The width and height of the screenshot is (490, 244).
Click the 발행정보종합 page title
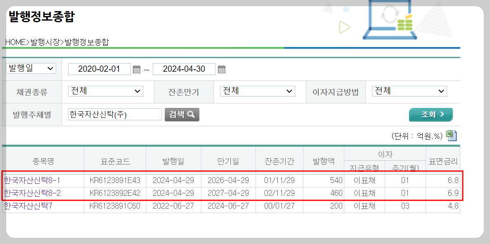coord(41,16)
